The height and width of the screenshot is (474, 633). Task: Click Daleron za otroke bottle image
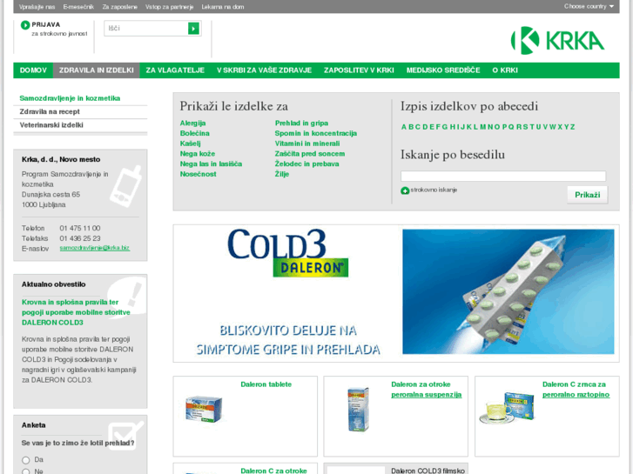pos(359,409)
